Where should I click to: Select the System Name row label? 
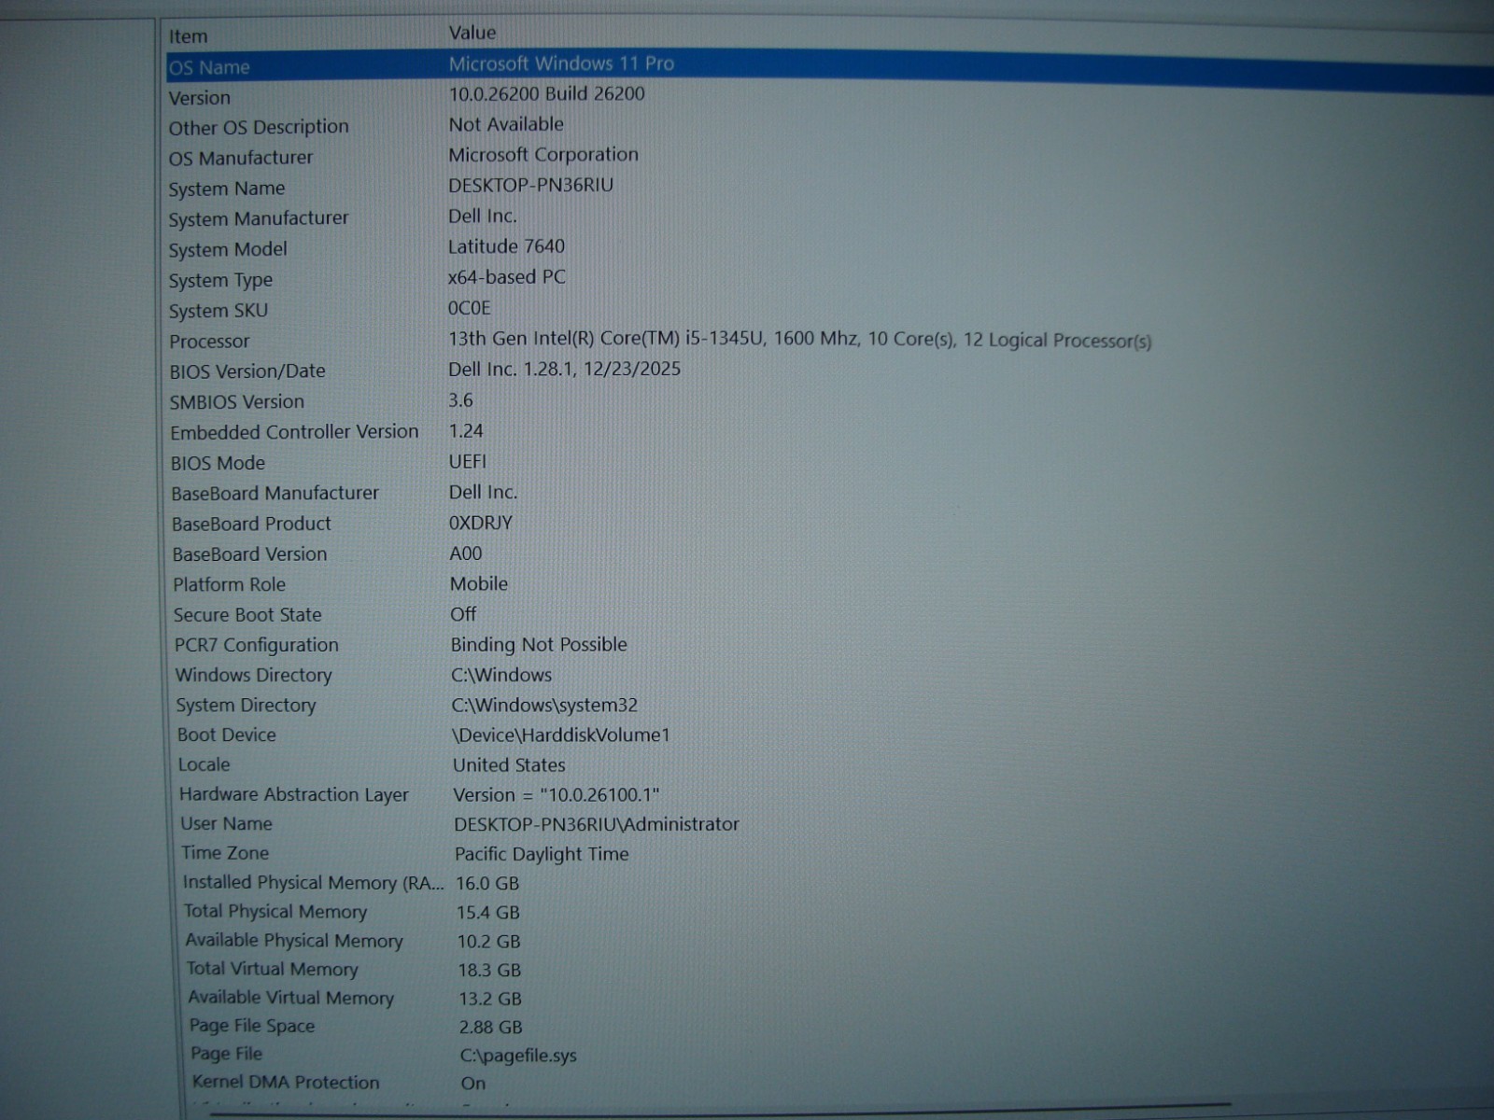(227, 189)
